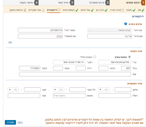Viewport: 146px width, 127px height.
Task: Open the טלפון area code dropdown
Action: click(104, 89)
